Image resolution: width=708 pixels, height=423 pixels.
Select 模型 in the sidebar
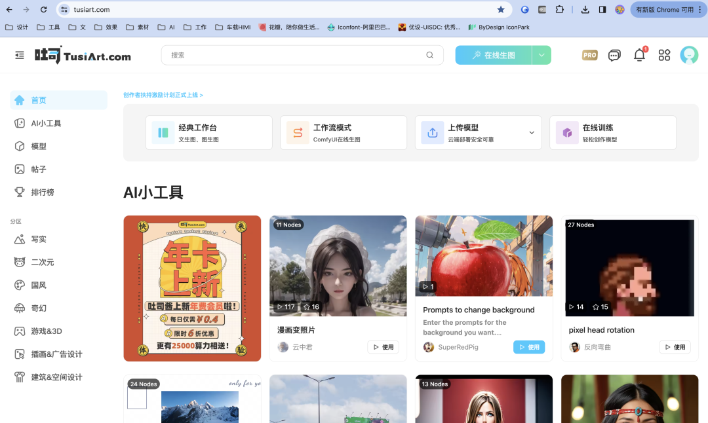click(39, 146)
